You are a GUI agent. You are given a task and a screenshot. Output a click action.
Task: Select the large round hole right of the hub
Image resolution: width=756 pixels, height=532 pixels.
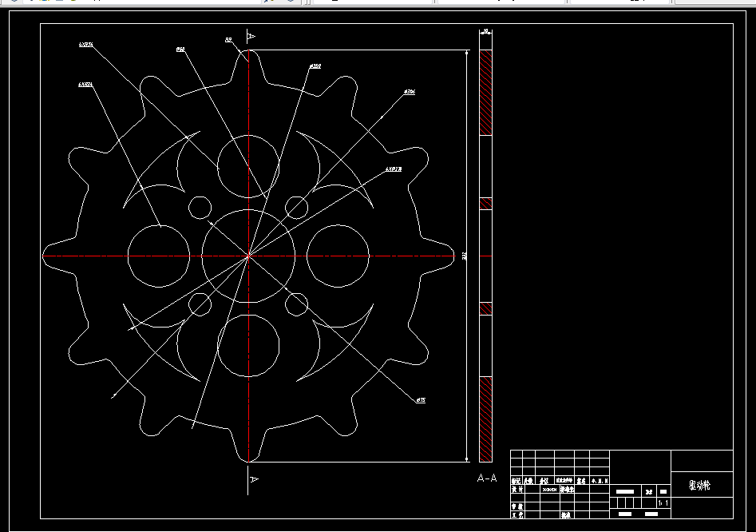(338, 256)
